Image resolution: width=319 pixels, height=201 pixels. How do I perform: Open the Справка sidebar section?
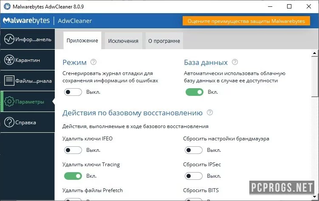28,122
